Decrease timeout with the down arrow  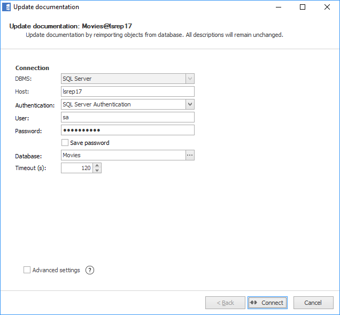tap(97, 171)
